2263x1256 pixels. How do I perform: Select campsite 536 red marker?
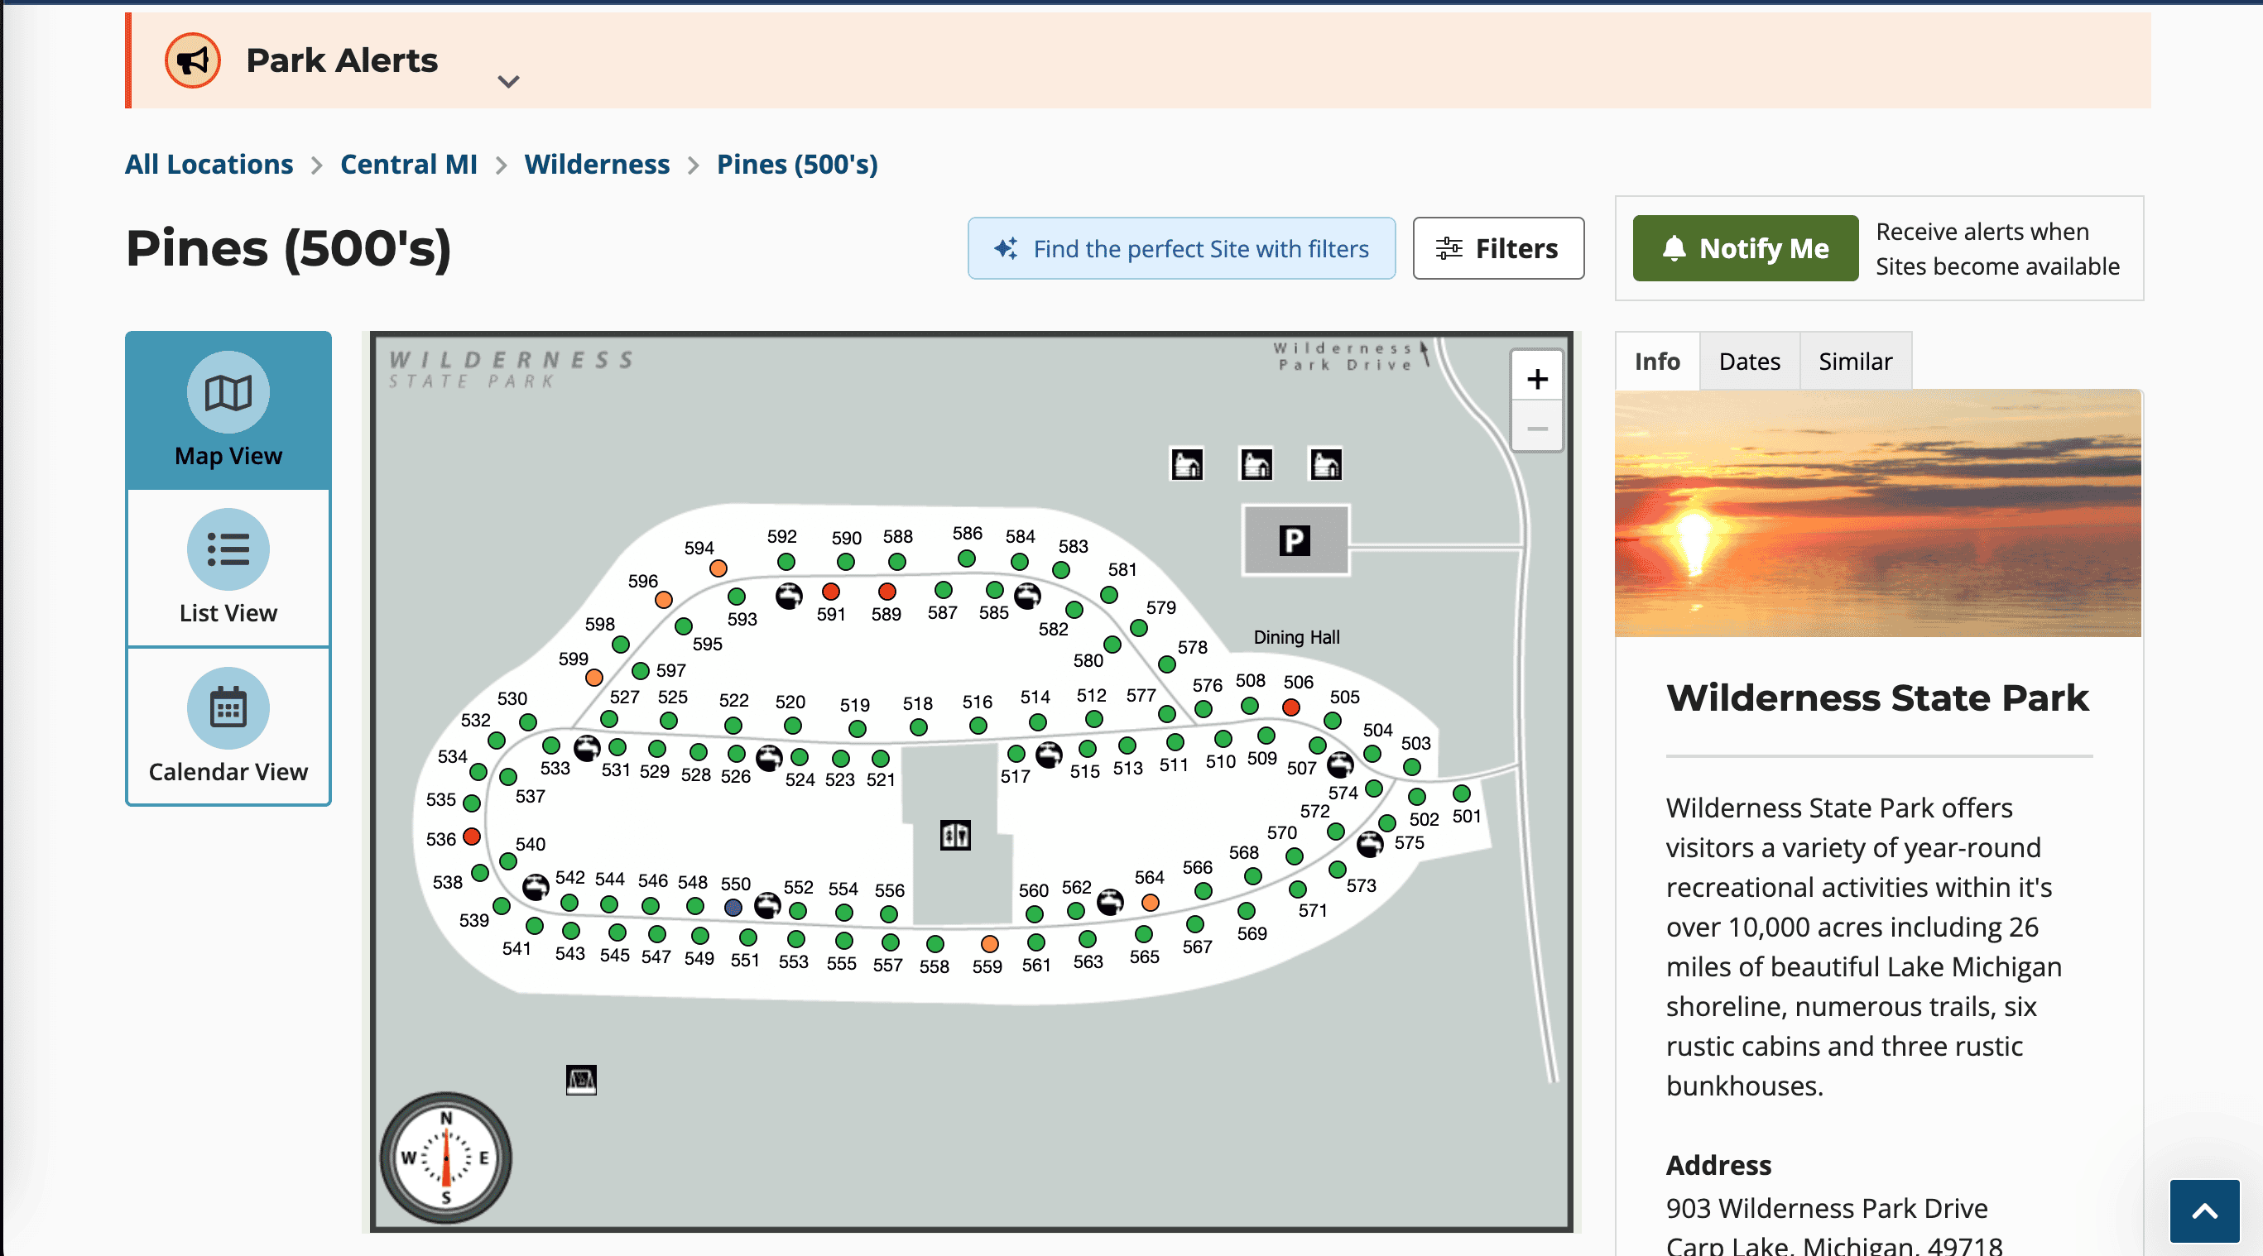(472, 837)
